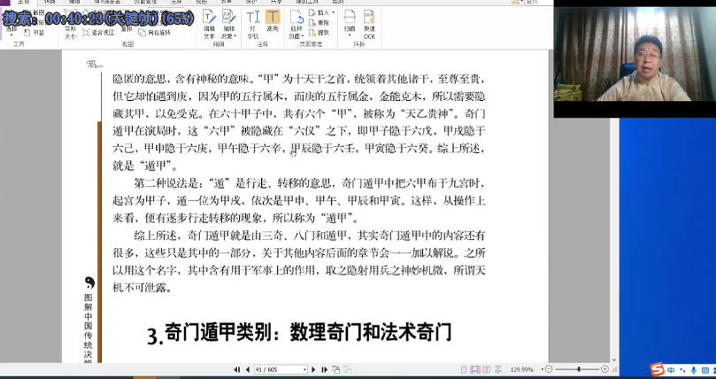Viewport: 716px width, 379px height.
Task: Toggle the Sogou input 中 language indicator
Action: pyautogui.click(x=672, y=369)
